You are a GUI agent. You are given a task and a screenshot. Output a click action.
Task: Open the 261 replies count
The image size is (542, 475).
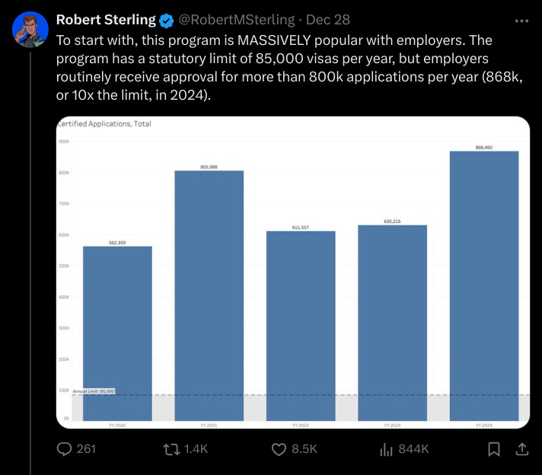click(x=86, y=449)
